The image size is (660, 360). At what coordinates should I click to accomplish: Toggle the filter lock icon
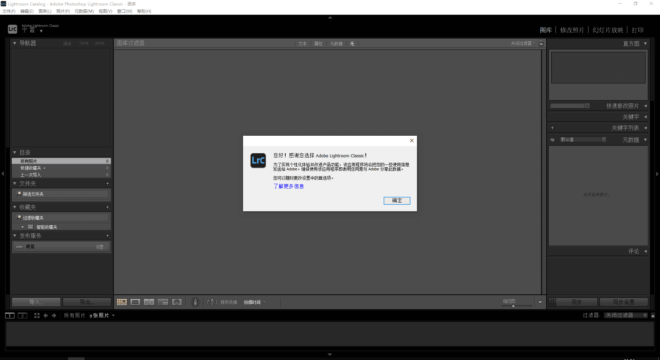[541, 43]
